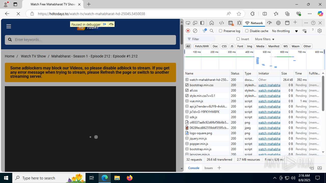Clear the network log
326x183 pixels.
(195, 31)
